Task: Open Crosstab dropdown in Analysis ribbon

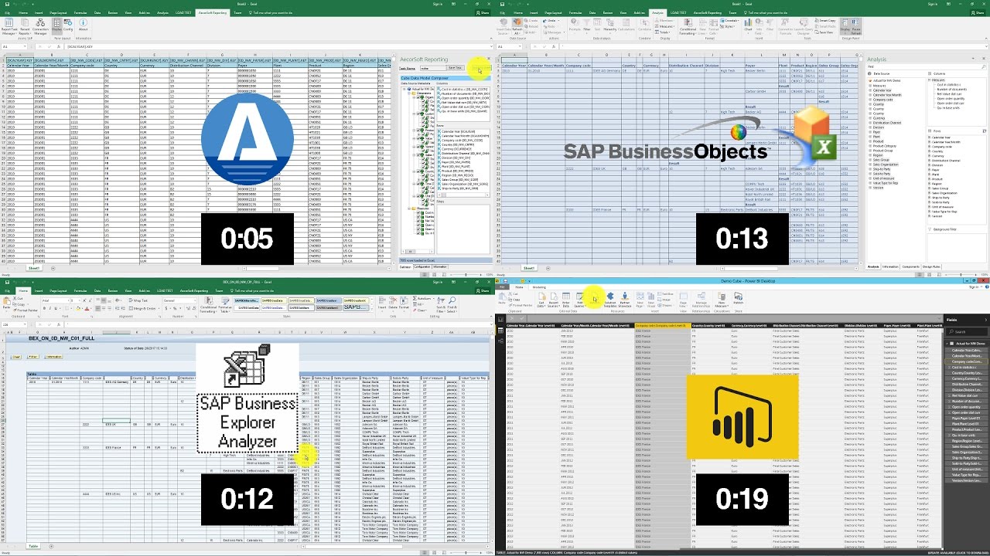Action: pyautogui.click(x=729, y=20)
